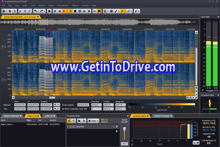Switch to the Spectrum Analyzer tab
This screenshot has height=147, width=220.
tap(162, 116)
